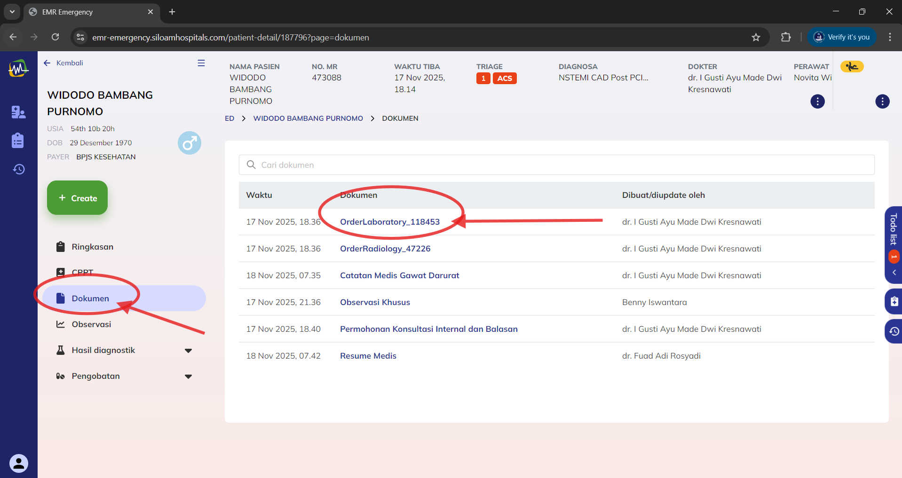
Task: Toggle the hamburger menu in the sidebar
Action: (201, 63)
